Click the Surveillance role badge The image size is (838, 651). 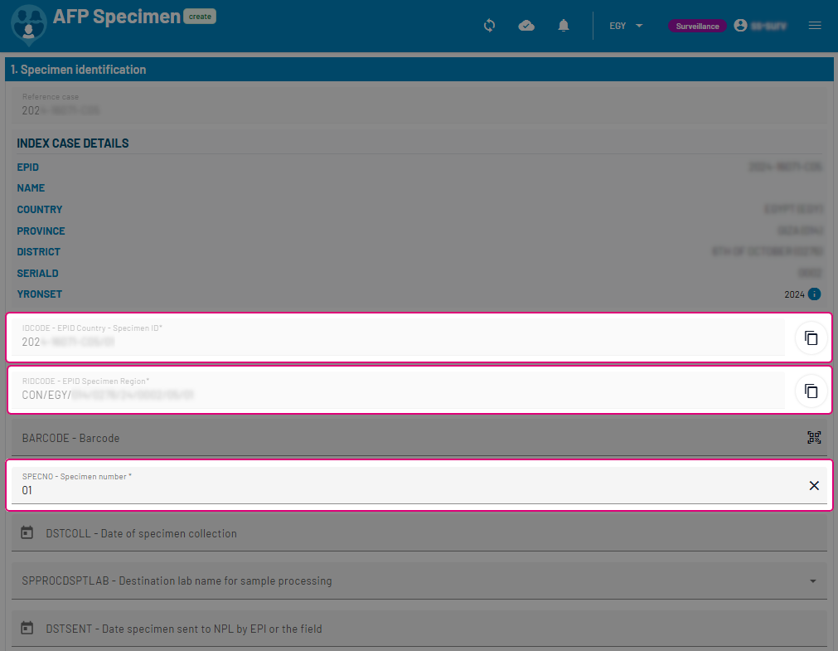[697, 26]
